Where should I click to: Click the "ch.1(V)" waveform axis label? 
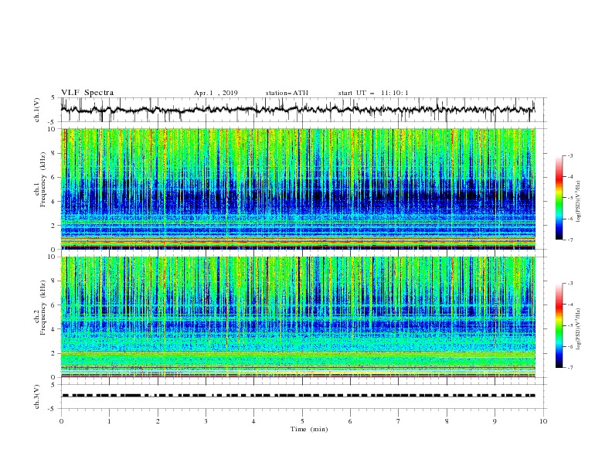click(37, 110)
